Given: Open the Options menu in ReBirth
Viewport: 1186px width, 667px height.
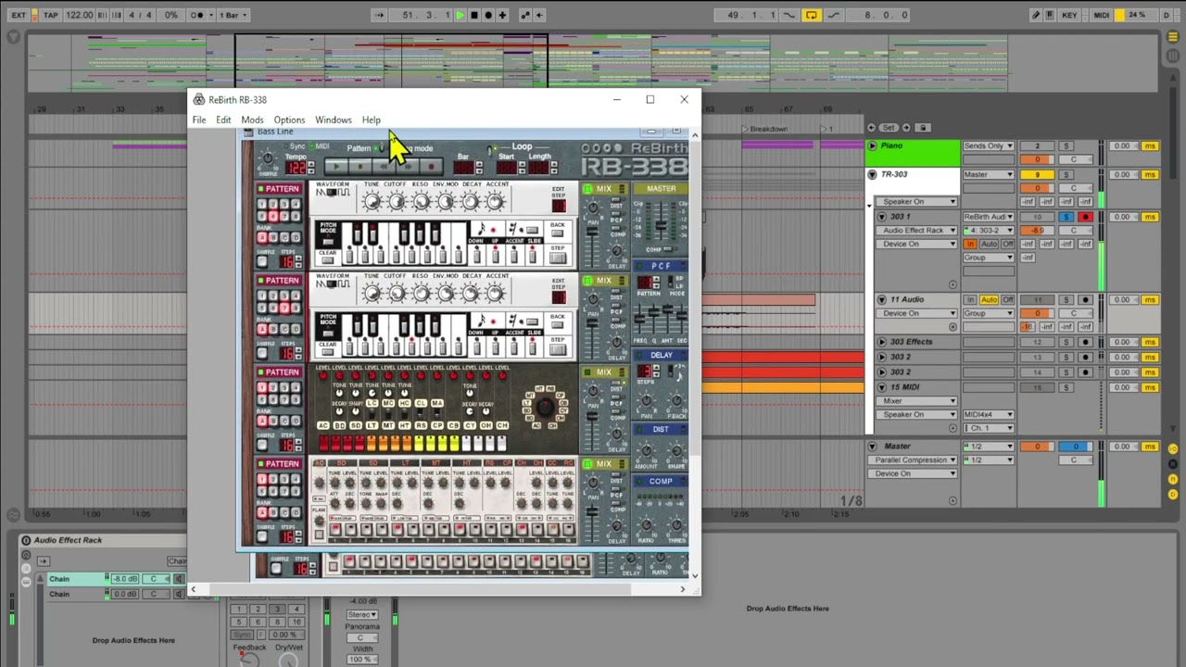Looking at the screenshot, I should point(289,120).
